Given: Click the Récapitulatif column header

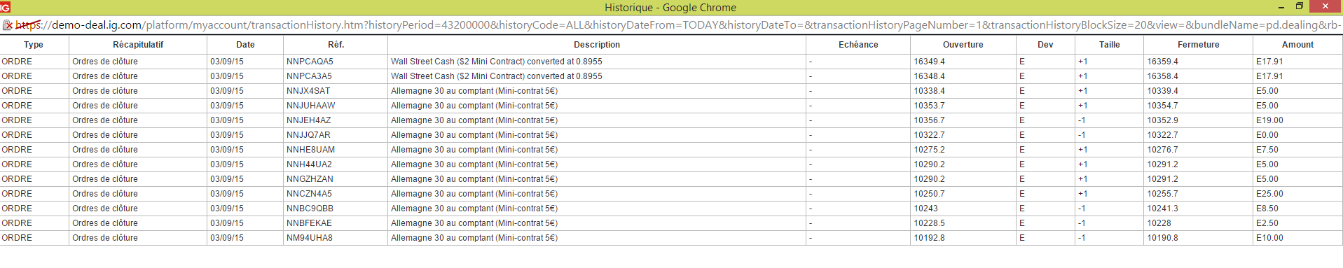Looking at the screenshot, I should pyautogui.click(x=138, y=45).
